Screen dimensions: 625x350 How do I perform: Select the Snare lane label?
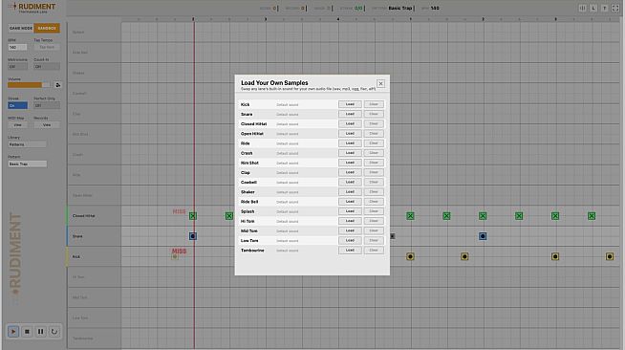(x=77, y=236)
